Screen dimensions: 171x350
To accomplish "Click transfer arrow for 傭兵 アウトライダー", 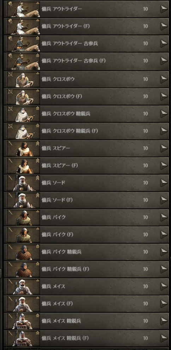I will 164,9.
